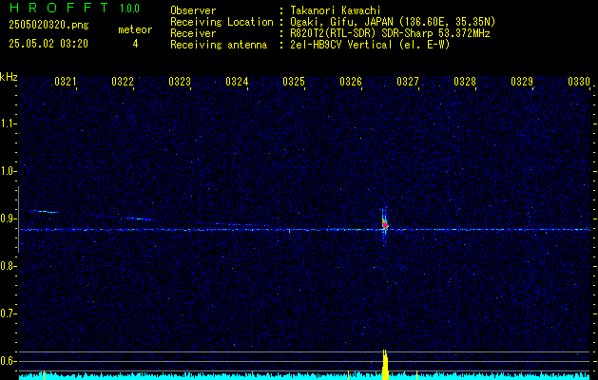The height and width of the screenshot is (380, 598).
Task: Click the 0.8 kHz frequency label
Action: [8, 266]
